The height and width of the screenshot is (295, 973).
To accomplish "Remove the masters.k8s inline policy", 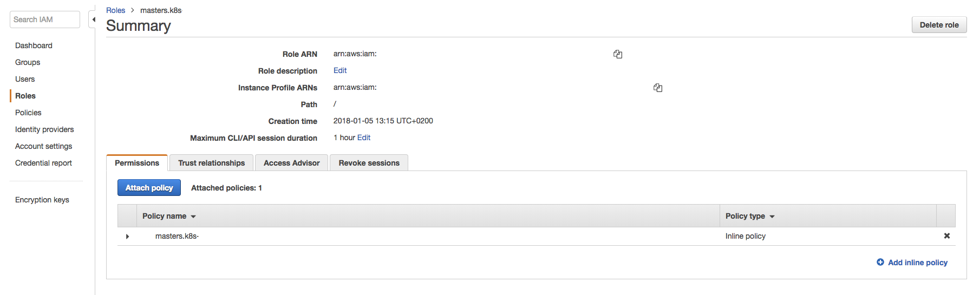I will (x=946, y=236).
